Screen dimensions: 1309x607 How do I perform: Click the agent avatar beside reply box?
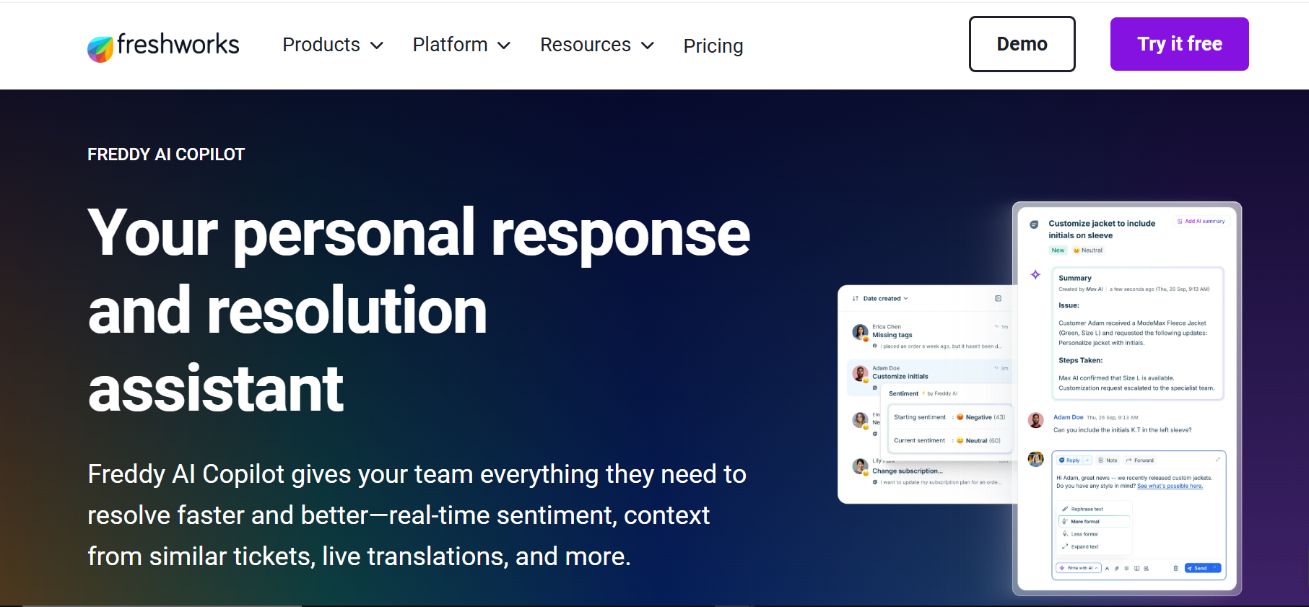(1035, 459)
